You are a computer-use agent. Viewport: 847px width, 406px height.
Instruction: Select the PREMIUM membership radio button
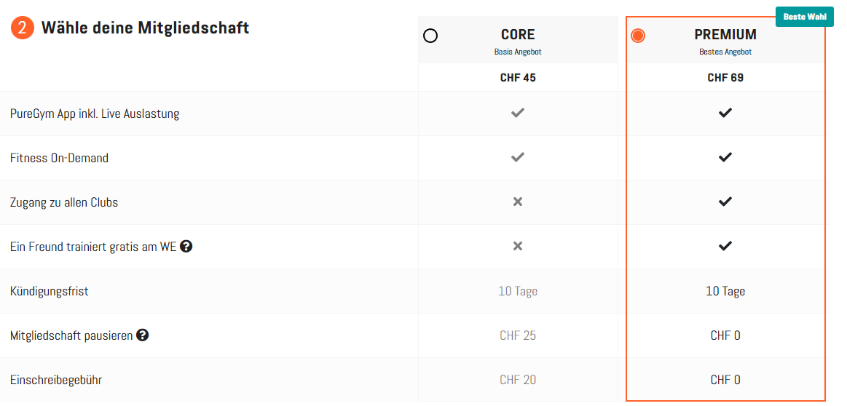[638, 36]
